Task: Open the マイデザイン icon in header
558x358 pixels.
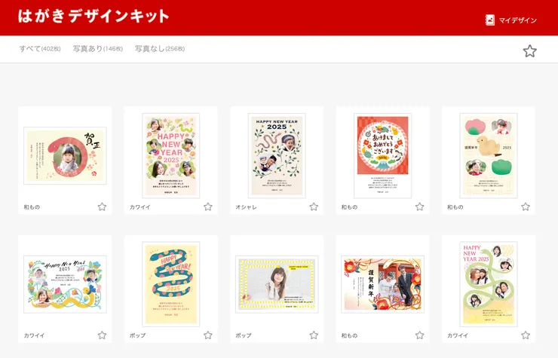Action: tap(490, 20)
